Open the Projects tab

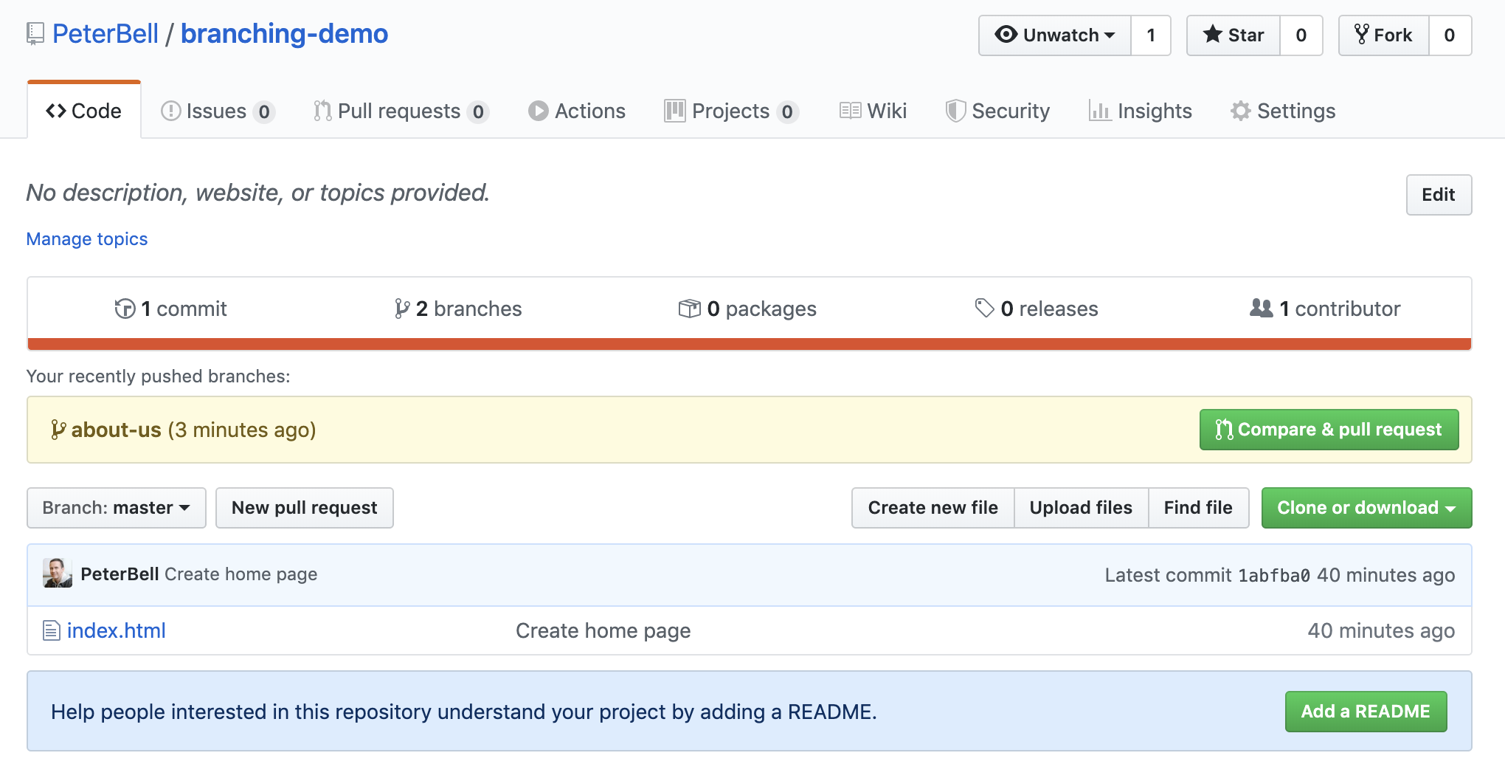[731, 111]
